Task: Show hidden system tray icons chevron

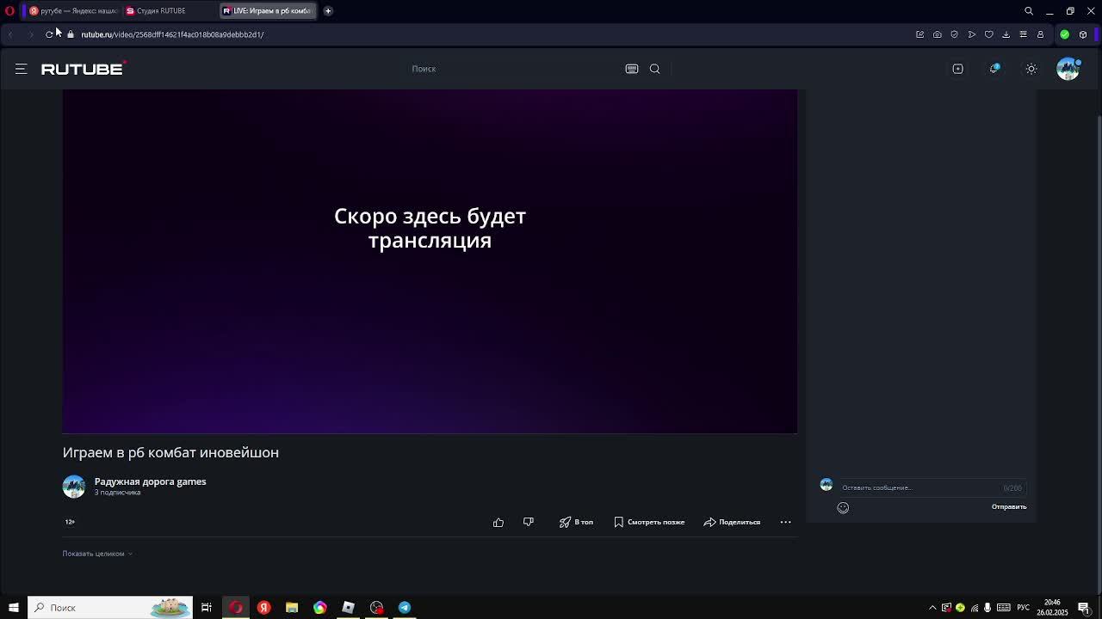Action: 932,608
